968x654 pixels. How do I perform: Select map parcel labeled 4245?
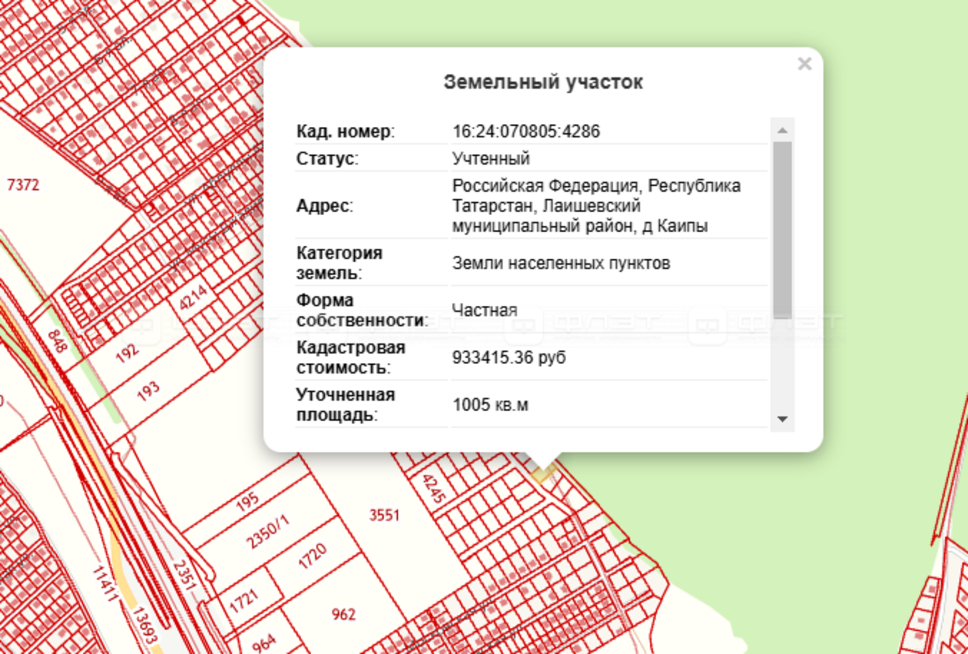click(434, 489)
